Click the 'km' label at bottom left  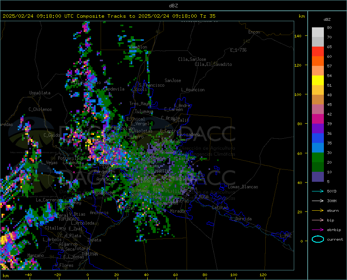[x=5, y=276]
